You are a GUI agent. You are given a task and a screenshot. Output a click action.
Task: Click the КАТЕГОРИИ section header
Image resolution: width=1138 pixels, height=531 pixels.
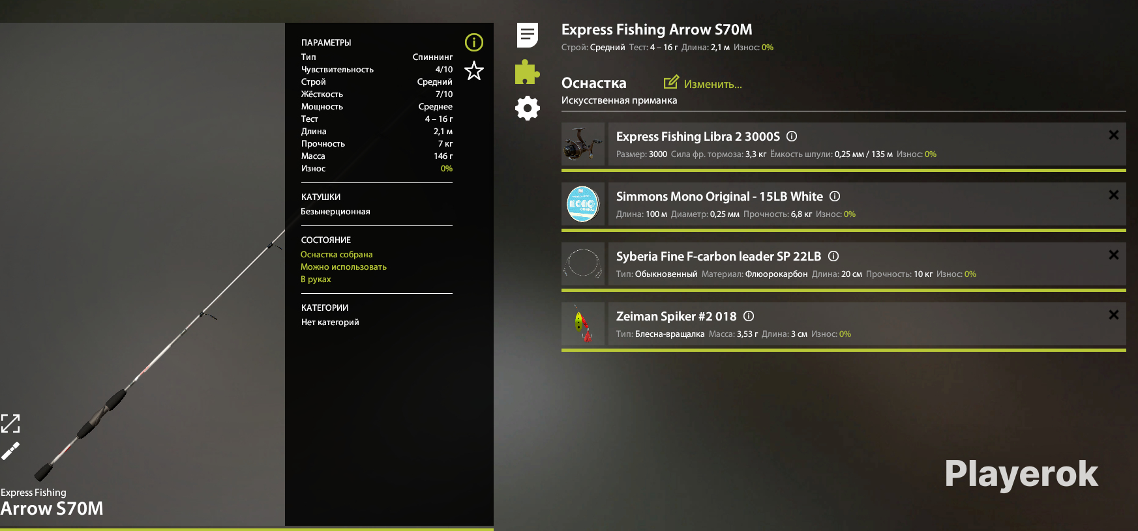[x=325, y=308]
